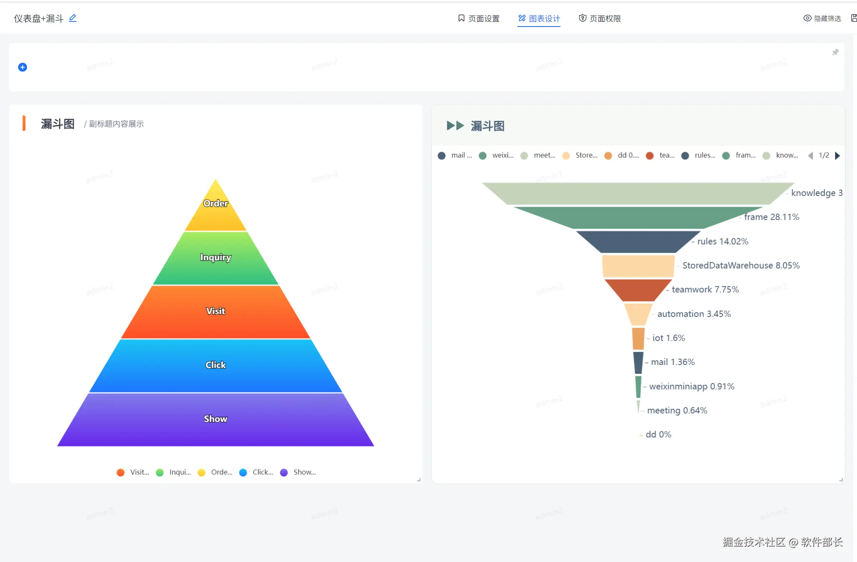Screen dimensions: 857x562
Task: Toggle Visit legend item in pyramid chart
Action: 133,472
